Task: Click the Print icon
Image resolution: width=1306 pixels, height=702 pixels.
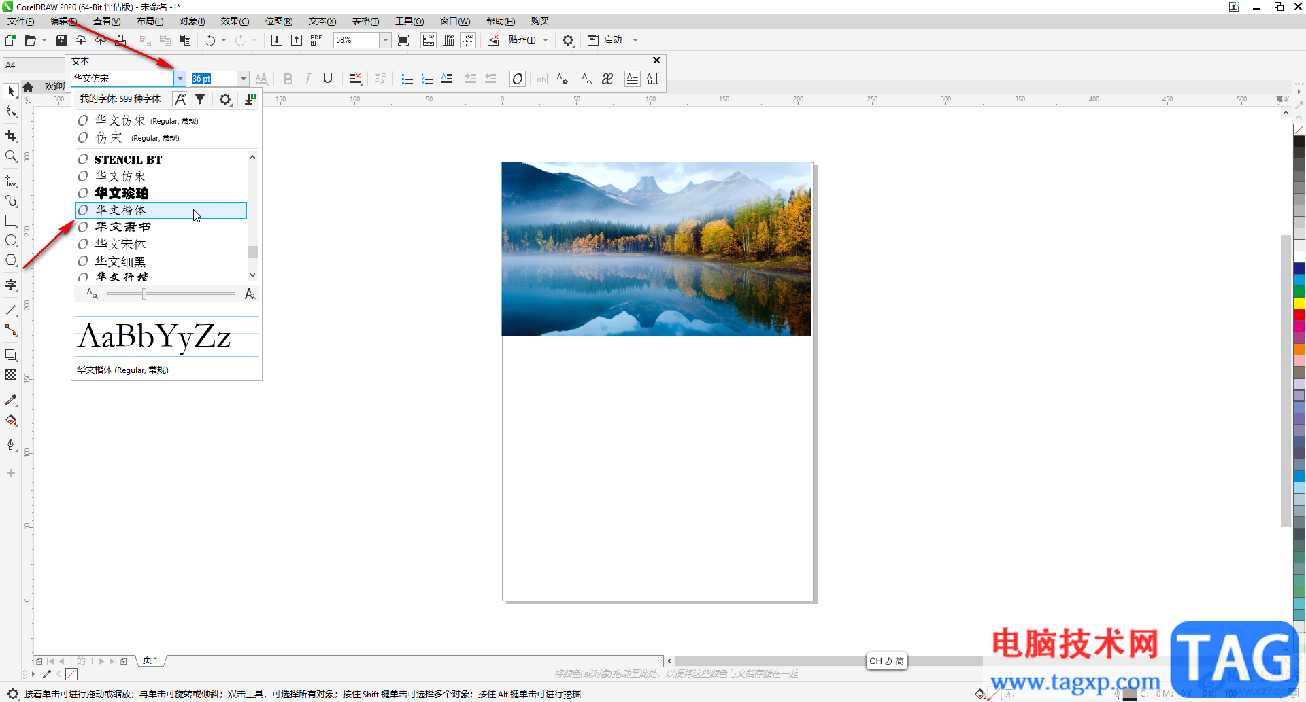Action: click(x=120, y=40)
